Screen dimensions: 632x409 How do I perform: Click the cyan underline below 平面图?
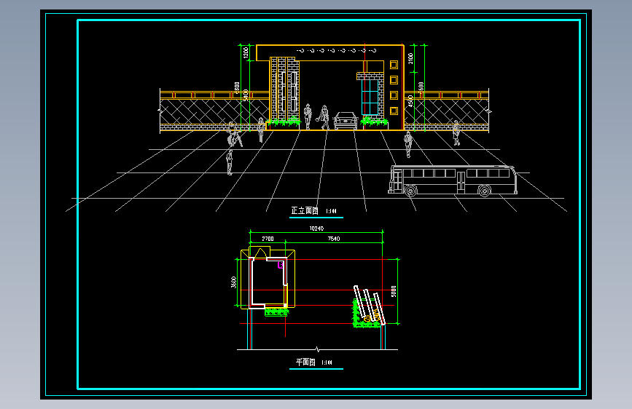click(x=316, y=369)
